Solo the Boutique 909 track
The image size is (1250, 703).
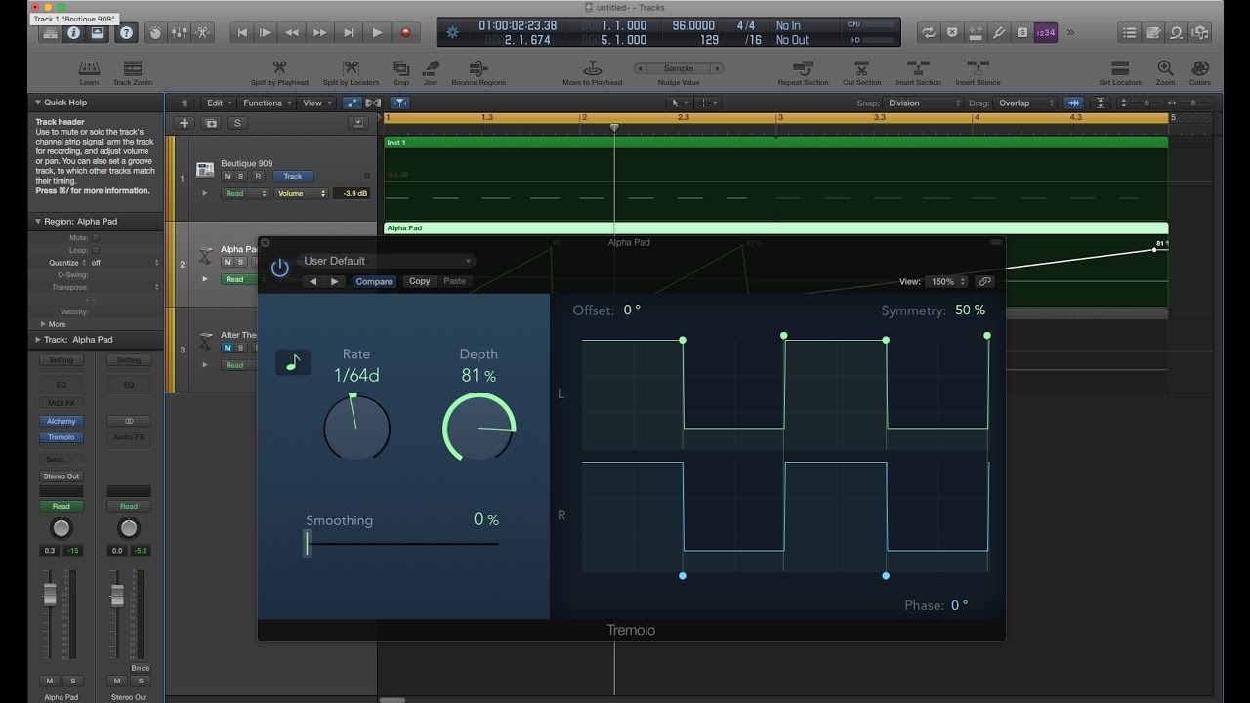pyautogui.click(x=241, y=176)
